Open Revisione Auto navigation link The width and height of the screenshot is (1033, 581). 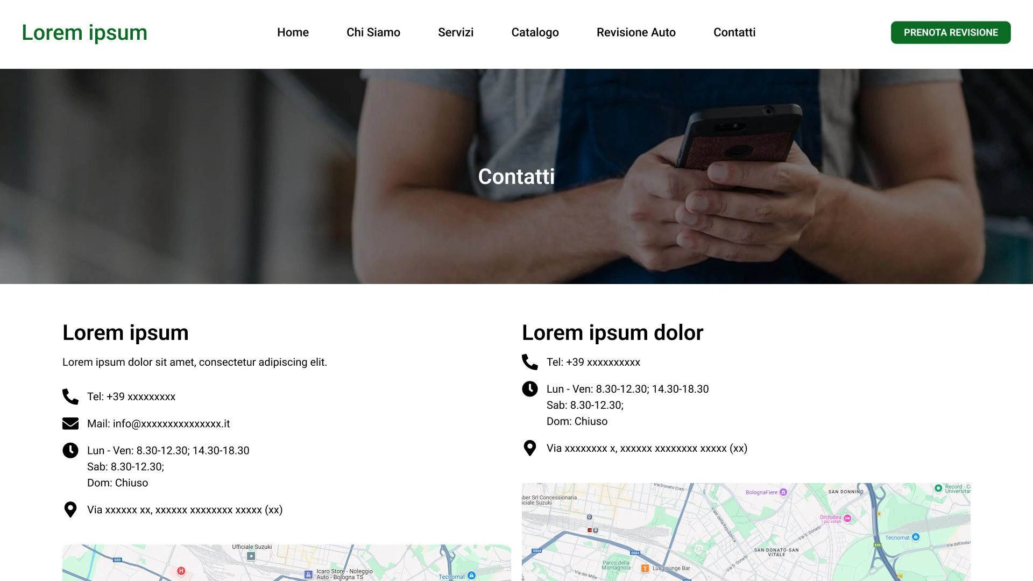(636, 32)
